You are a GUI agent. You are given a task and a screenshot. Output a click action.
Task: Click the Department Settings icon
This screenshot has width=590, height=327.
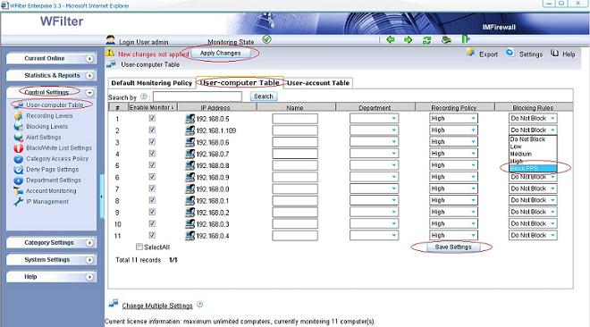pyautogui.click(x=19, y=180)
